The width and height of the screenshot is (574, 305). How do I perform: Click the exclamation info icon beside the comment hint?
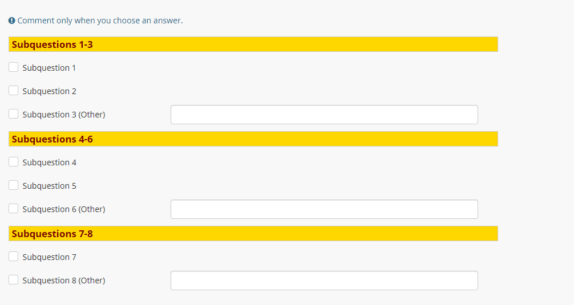coord(11,21)
